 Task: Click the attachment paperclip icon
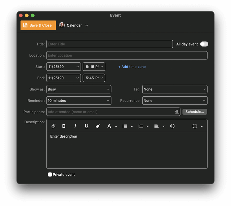tap(53, 126)
